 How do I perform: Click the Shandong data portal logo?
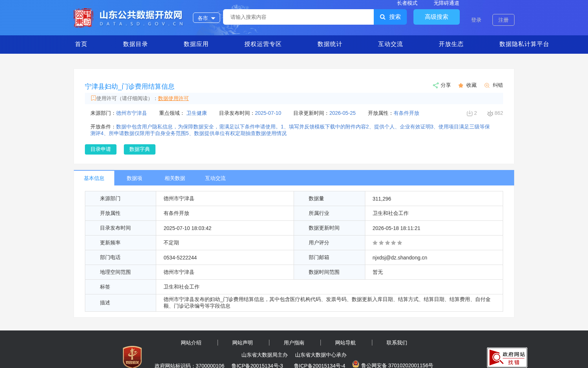click(x=129, y=18)
